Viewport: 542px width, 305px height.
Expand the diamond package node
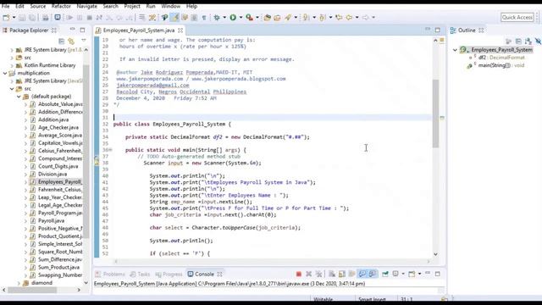click(19, 283)
